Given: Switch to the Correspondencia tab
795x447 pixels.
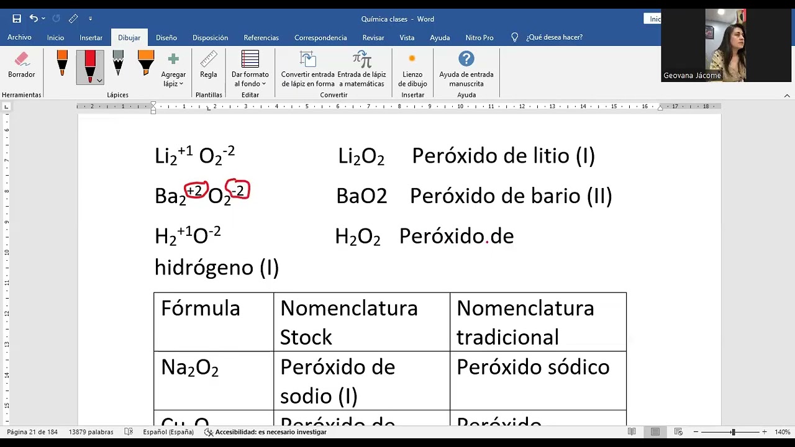Looking at the screenshot, I should pyautogui.click(x=320, y=37).
